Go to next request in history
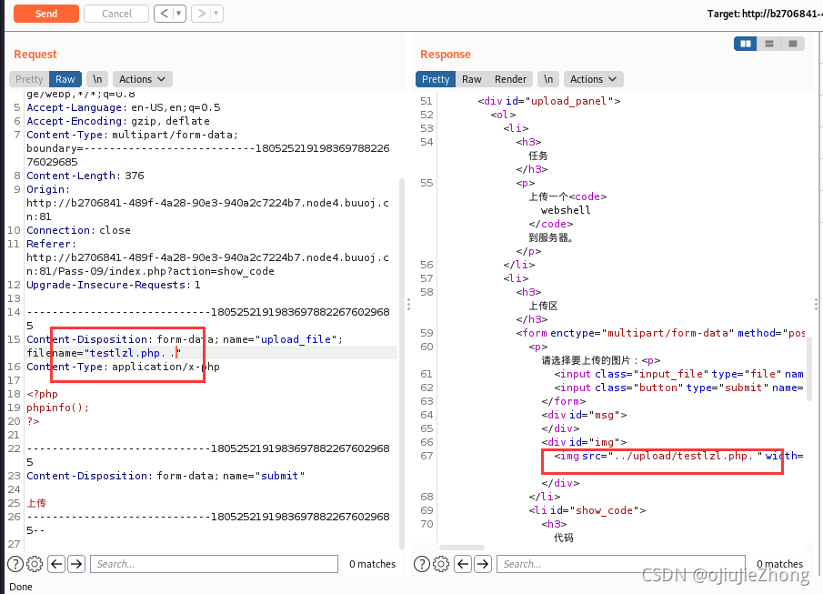 coord(201,14)
